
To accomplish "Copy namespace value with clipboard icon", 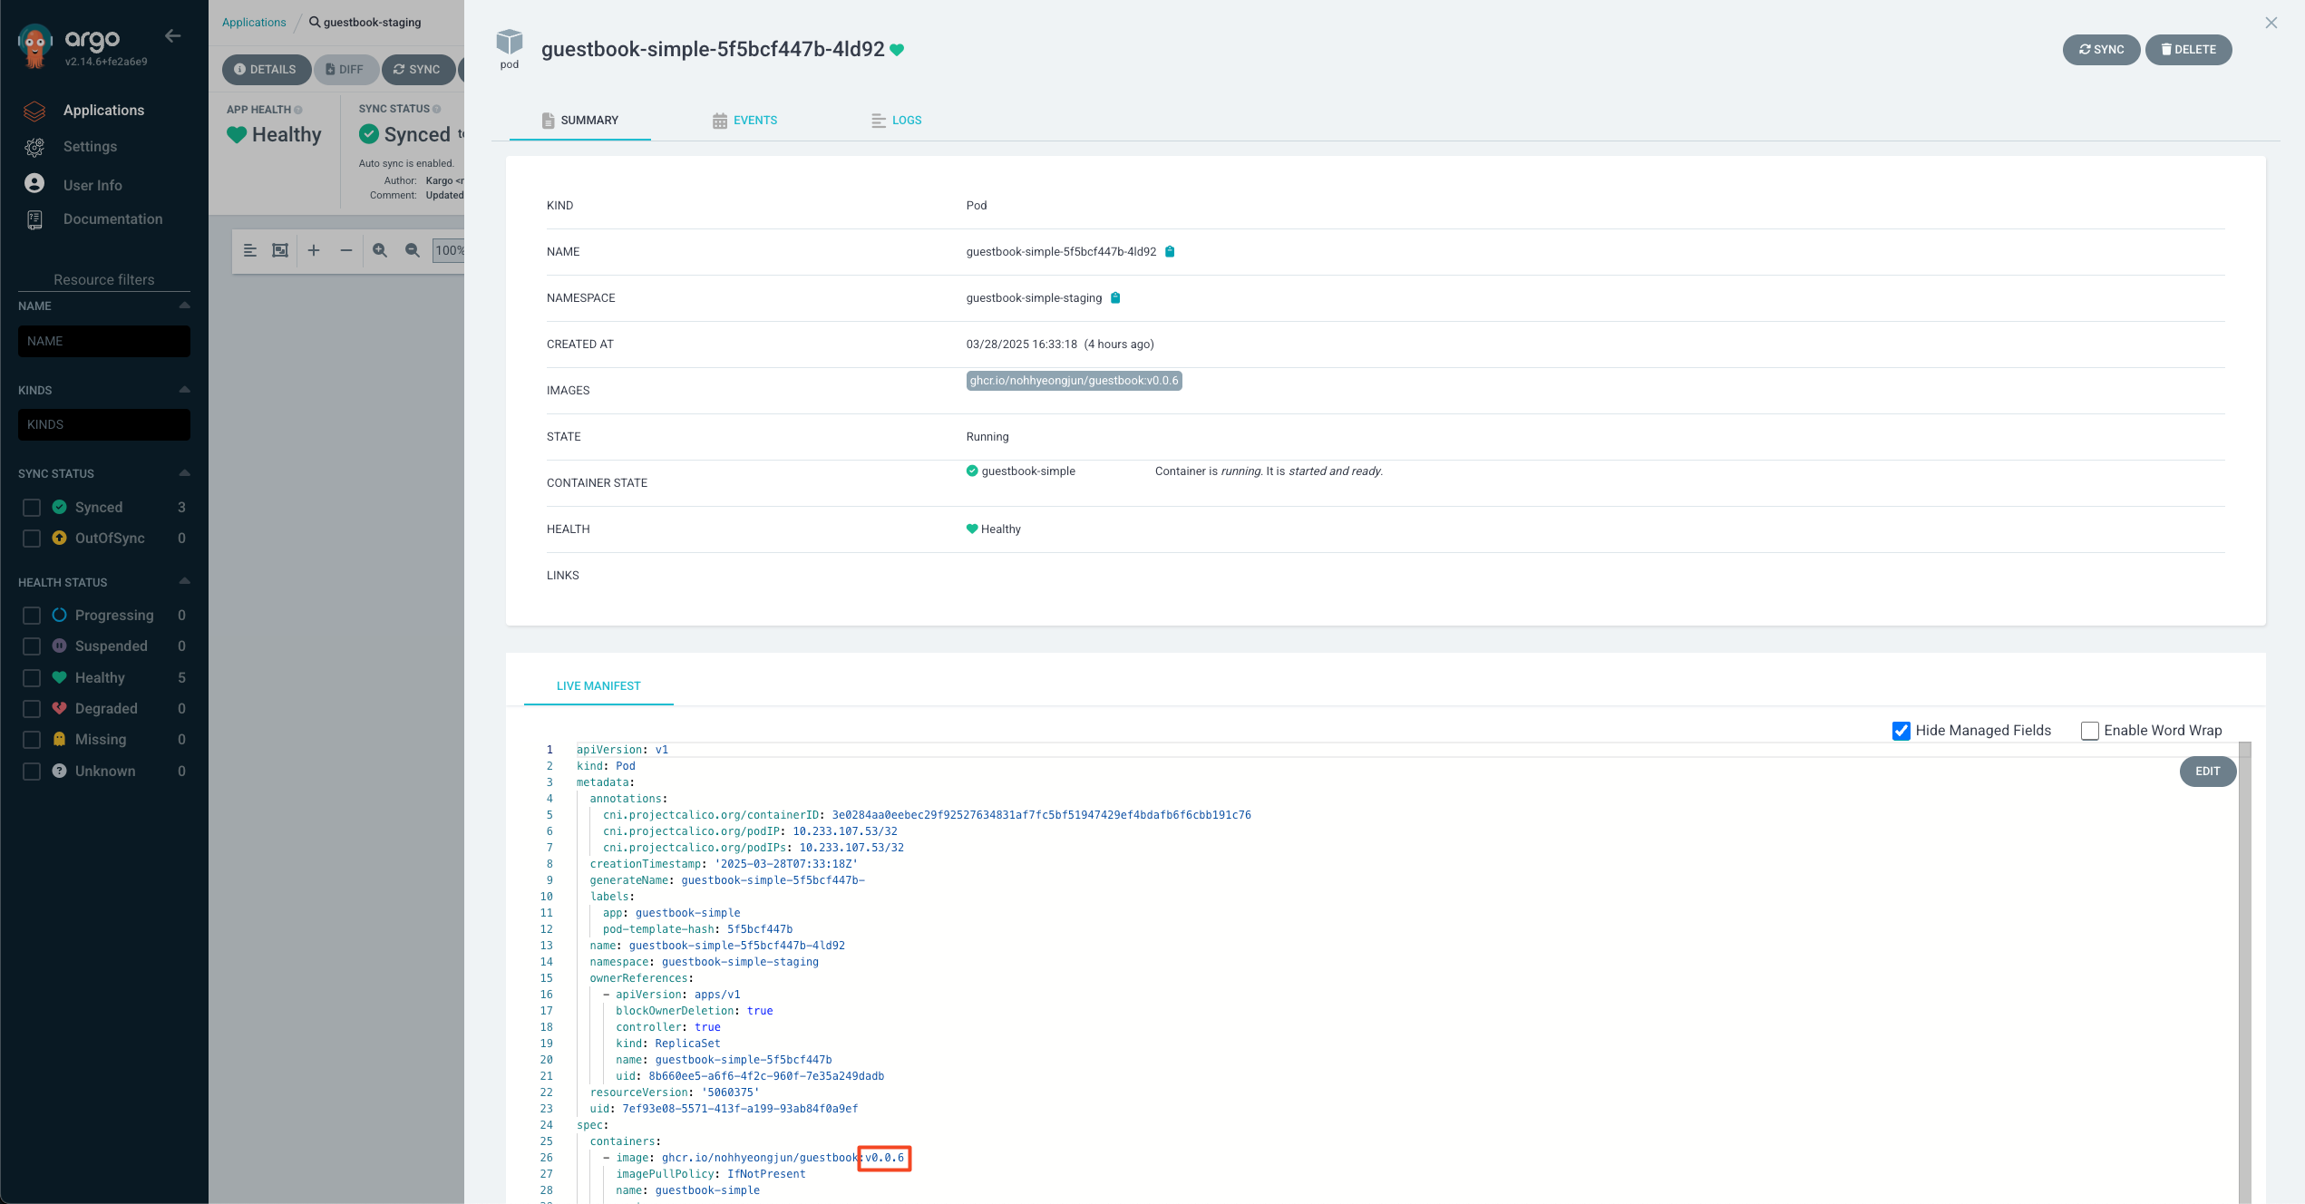I will click(x=1115, y=298).
